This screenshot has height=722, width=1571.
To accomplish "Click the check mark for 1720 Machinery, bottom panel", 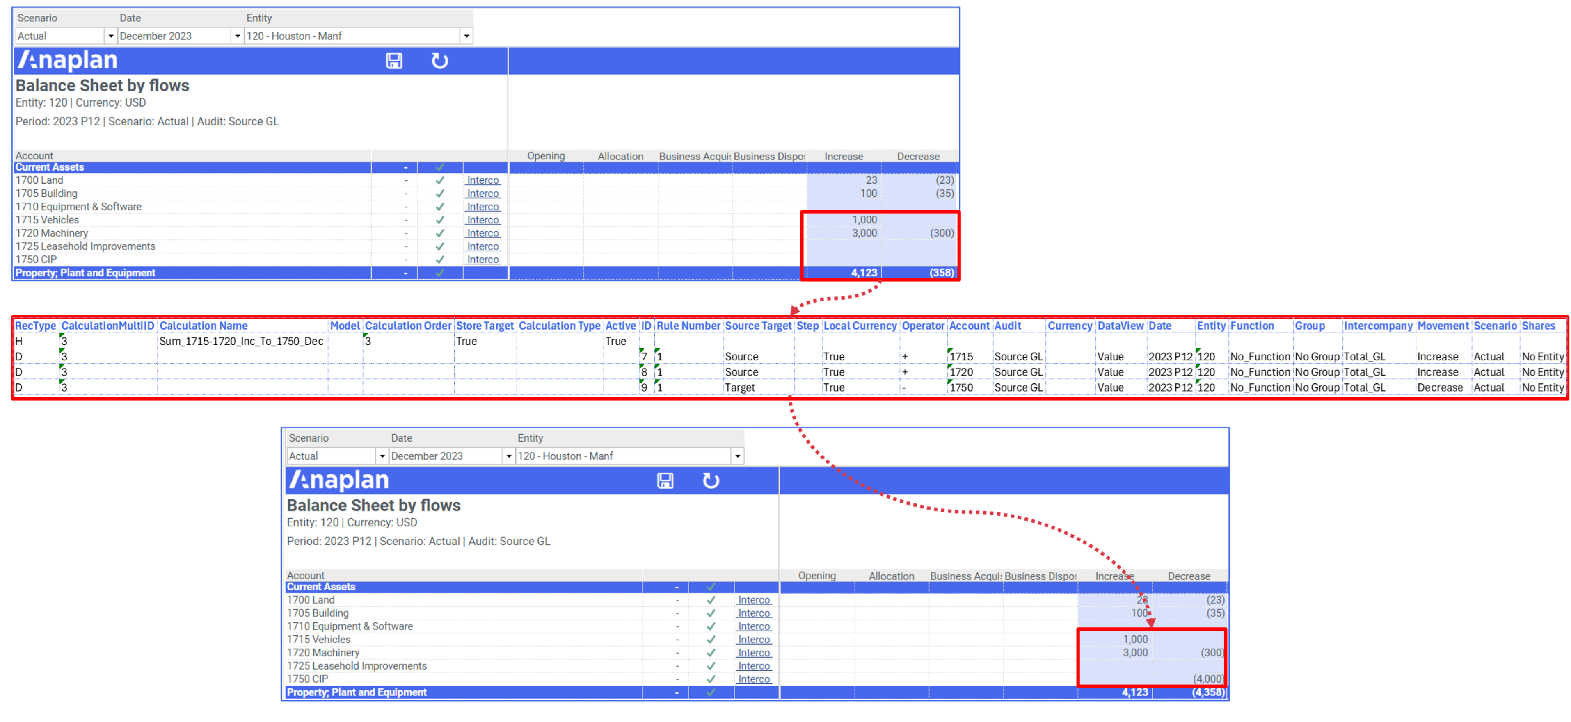I will coord(711,653).
